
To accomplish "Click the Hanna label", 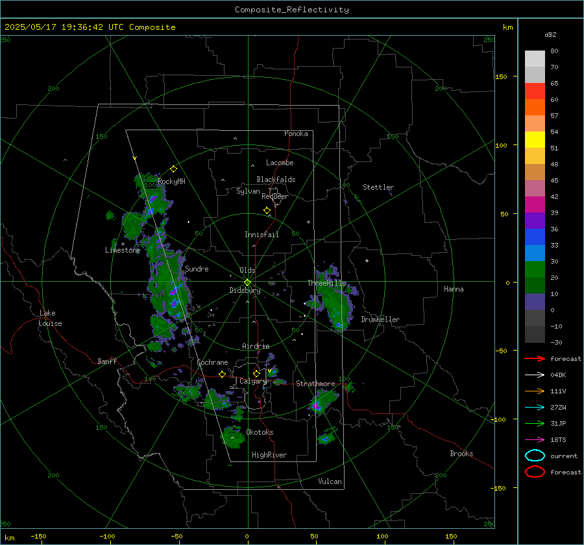I will 454,289.
